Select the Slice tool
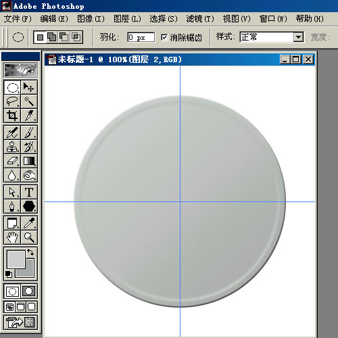 (29, 116)
